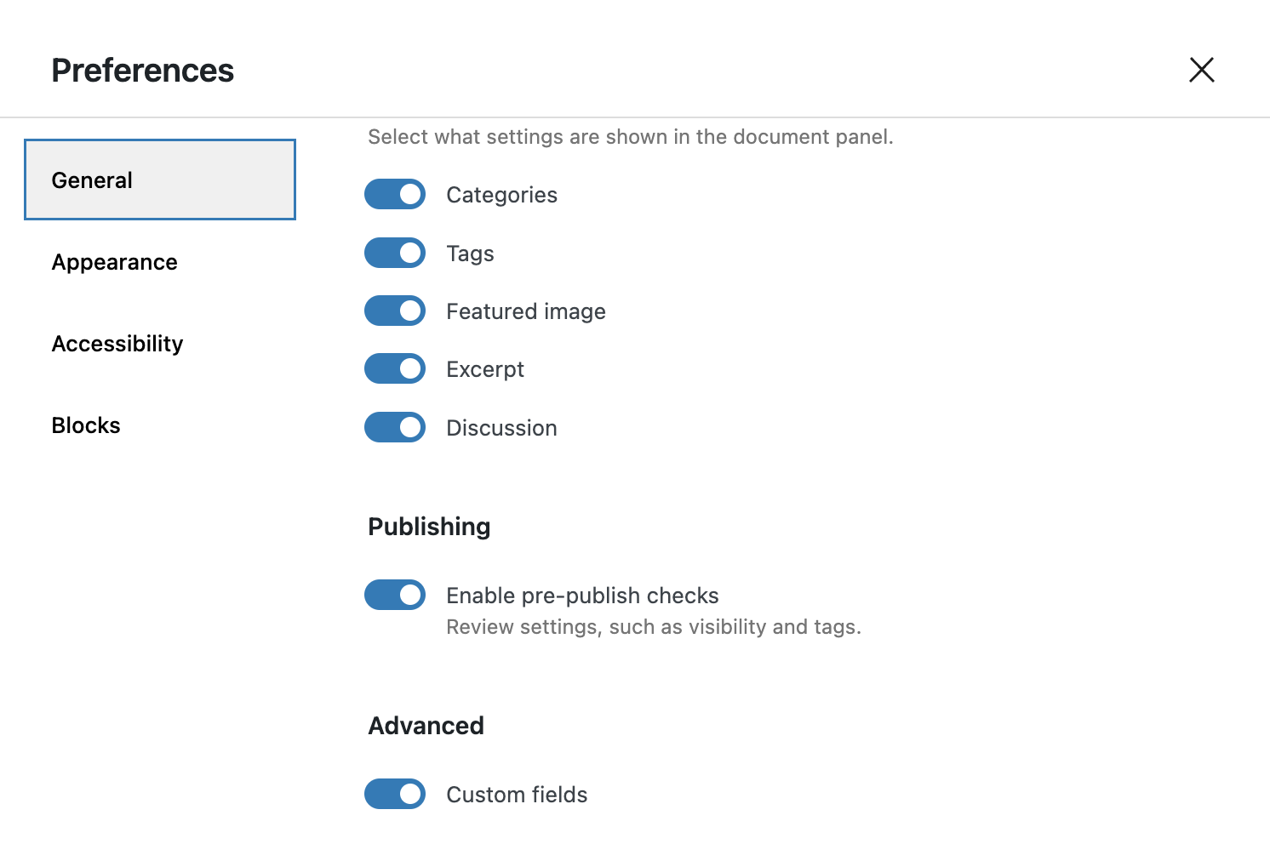Image resolution: width=1270 pixels, height=861 pixels.
Task: Click the "Discussion" label text
Action: 501,428
